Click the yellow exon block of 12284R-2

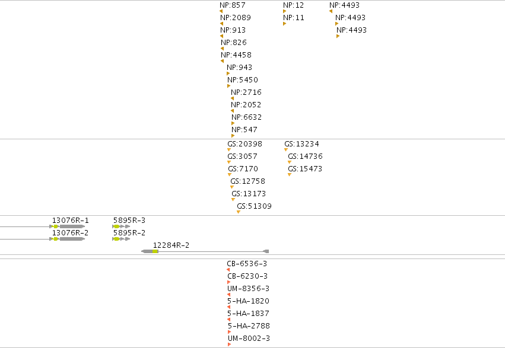tap(155, 251)
